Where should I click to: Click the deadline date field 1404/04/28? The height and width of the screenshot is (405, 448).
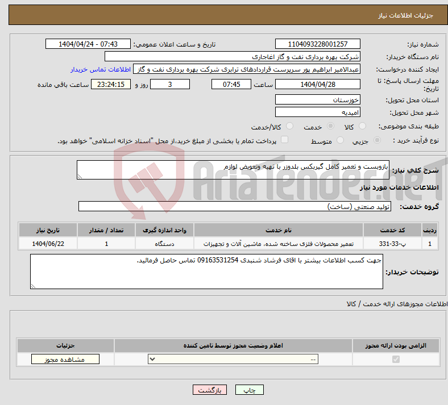pos(317,85)
